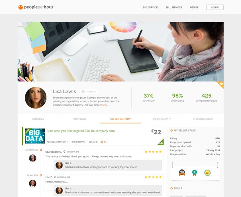
Task: Open the green arrow on Big Data hourlie
Action: pos(161,142)
